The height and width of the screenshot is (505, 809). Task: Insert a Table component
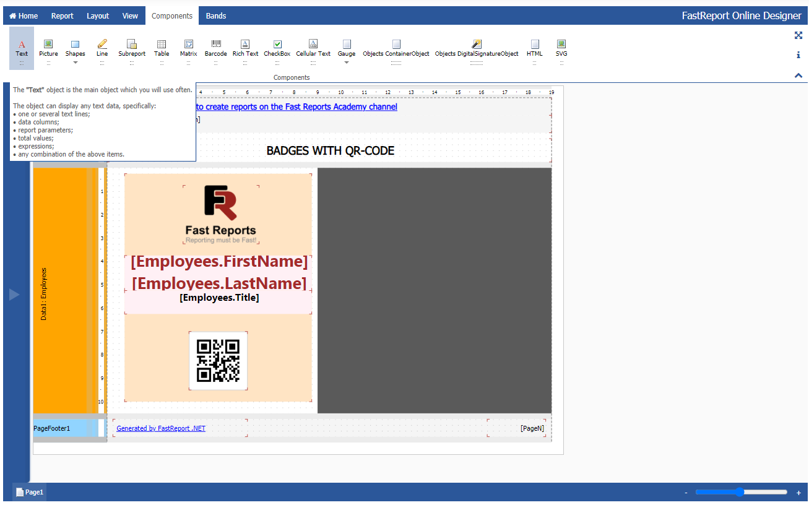pyautogui.click(x=162, y=48)
